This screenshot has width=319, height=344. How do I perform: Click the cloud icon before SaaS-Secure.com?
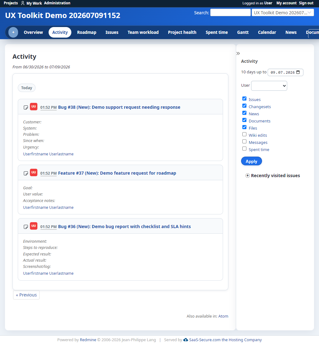[x=186, y=340]
